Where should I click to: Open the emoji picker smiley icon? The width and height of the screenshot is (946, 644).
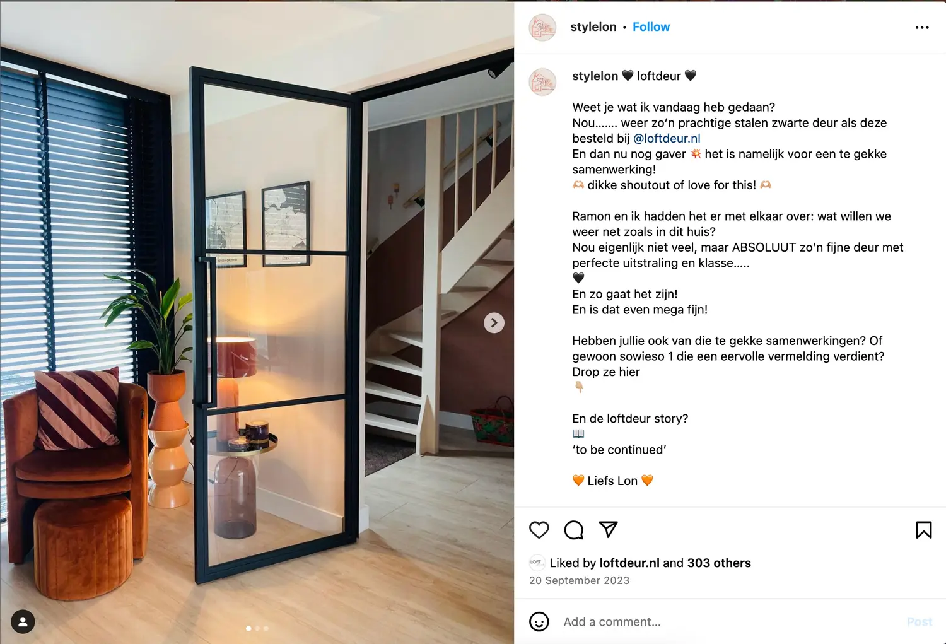tap(539, 622)
